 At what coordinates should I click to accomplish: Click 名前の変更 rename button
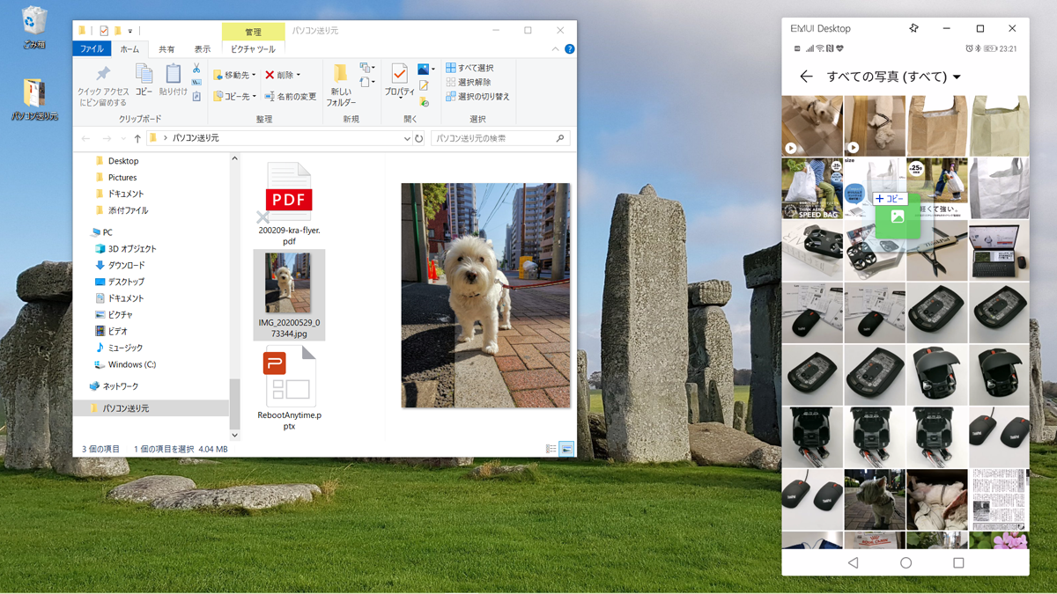tap(291, 97)
